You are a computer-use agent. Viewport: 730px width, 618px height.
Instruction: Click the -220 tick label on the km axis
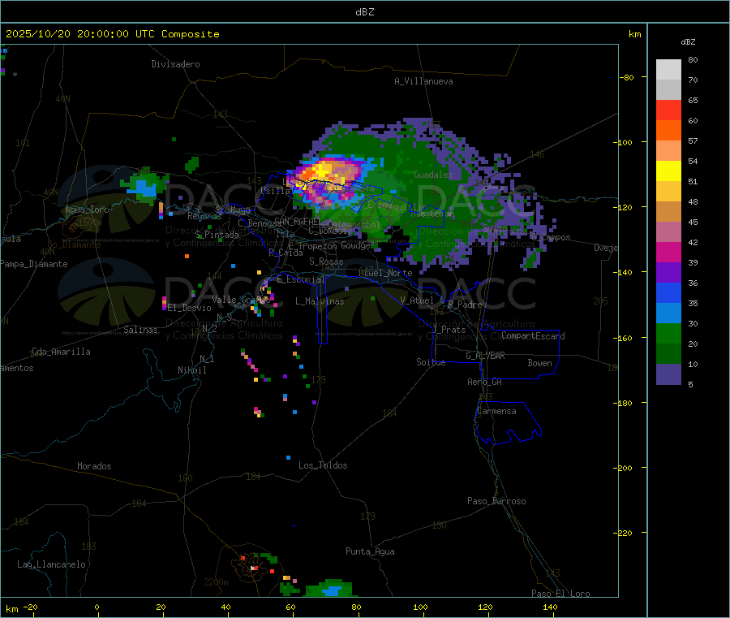[625, 534]
